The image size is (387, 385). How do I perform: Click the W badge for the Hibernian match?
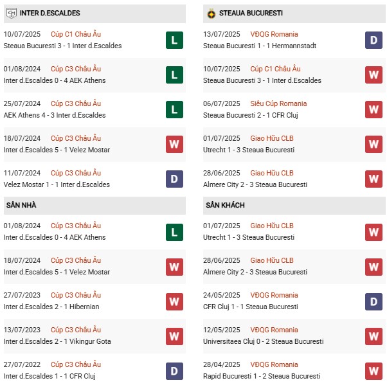(x=174, y=301)
